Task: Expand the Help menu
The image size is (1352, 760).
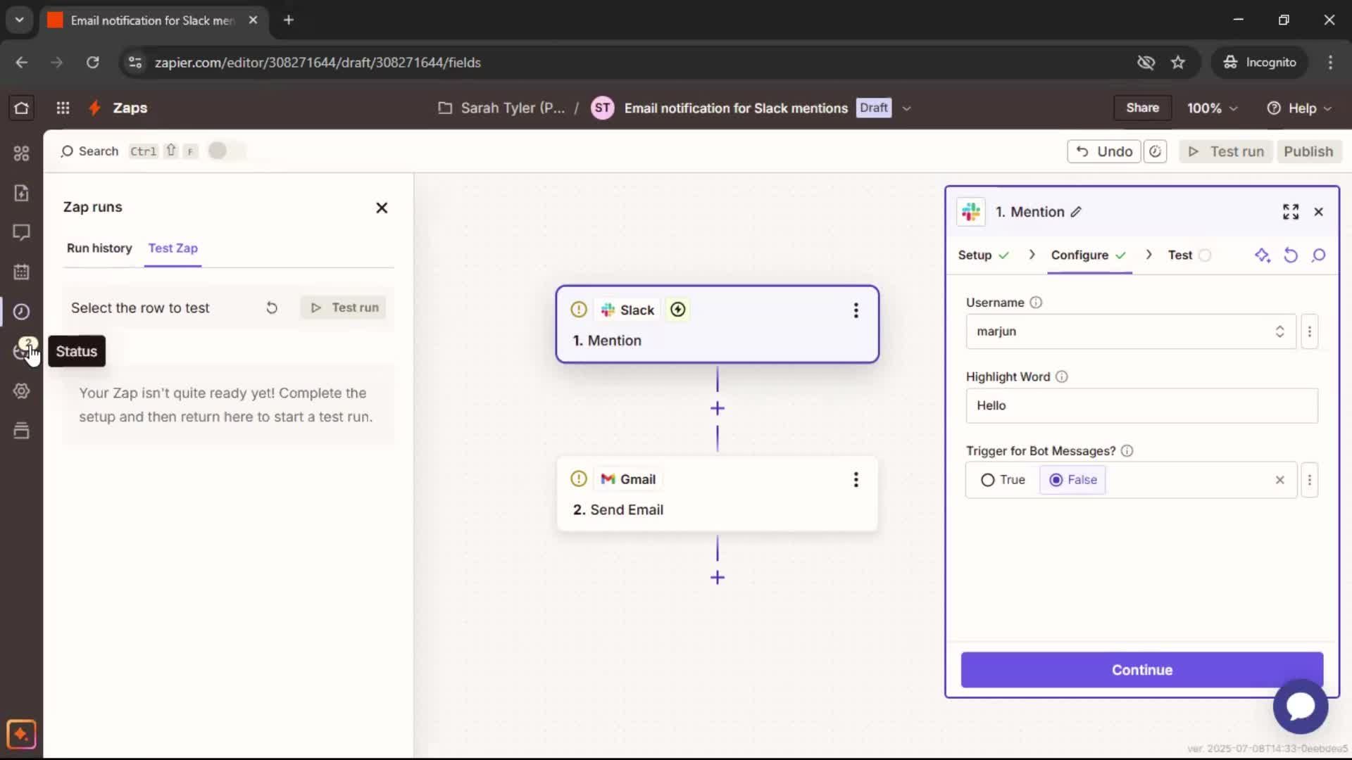Action: point(1299,108)
